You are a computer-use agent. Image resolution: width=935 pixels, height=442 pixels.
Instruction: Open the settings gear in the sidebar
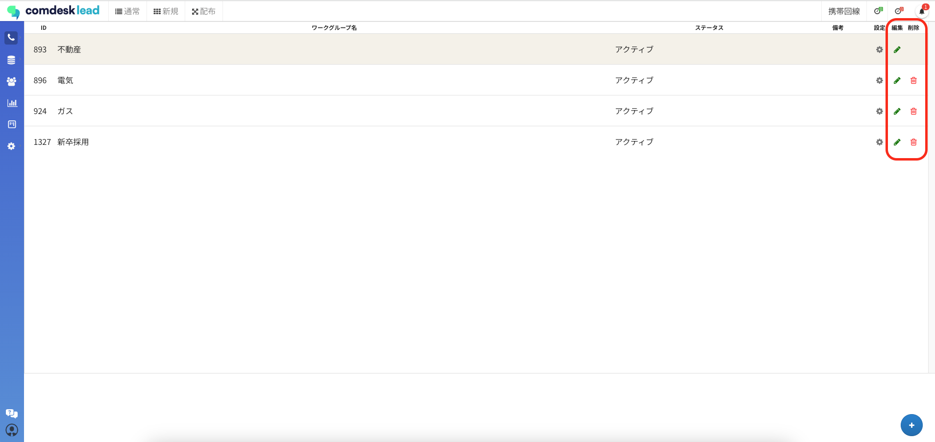[11, 146]
